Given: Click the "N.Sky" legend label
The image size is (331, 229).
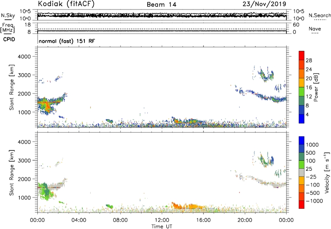Looking at the screenshot, I should [x=8, y=15].
